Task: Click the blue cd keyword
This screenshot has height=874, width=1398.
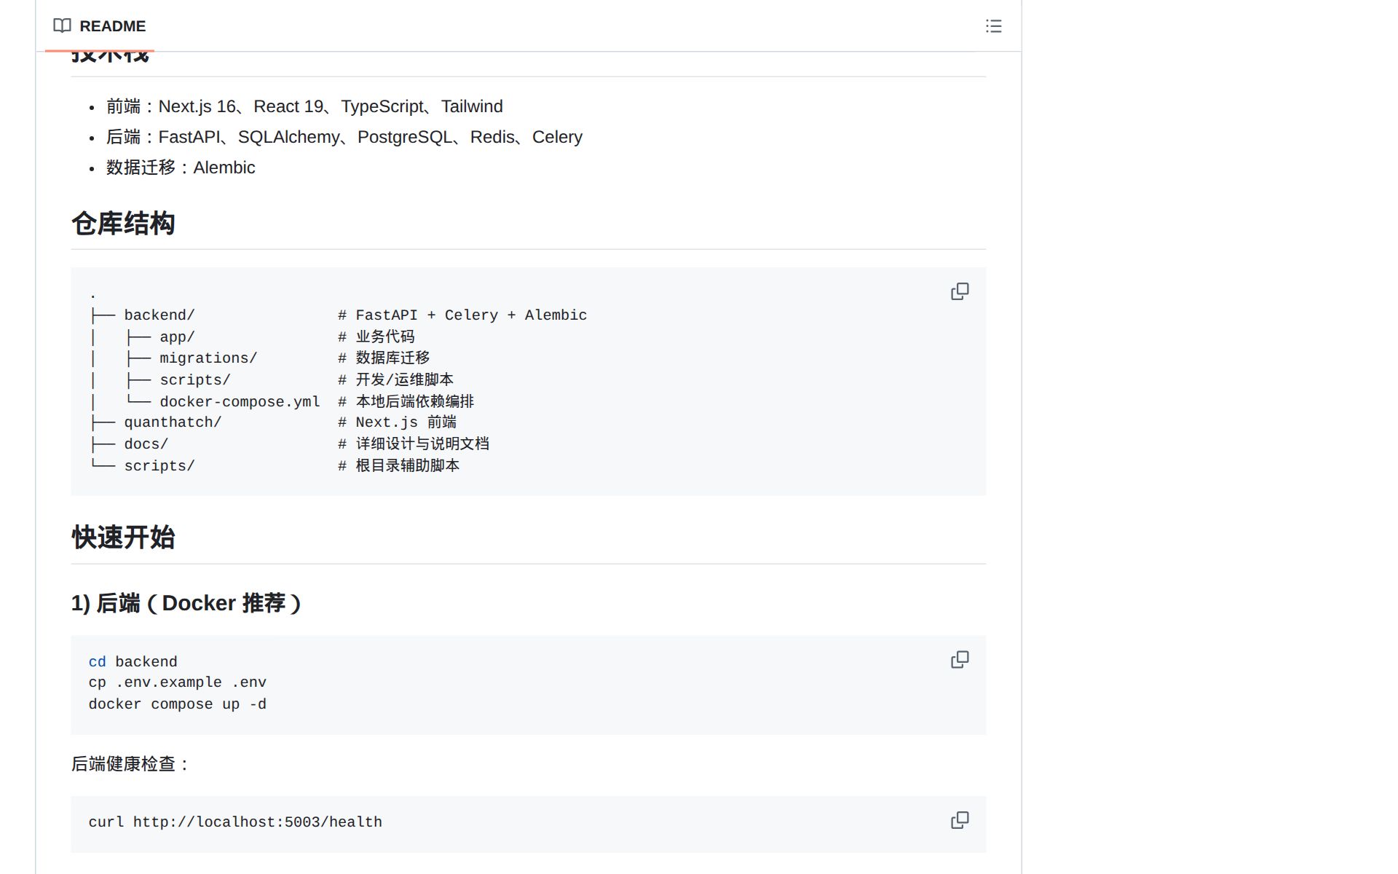Action: click(97, 662)
